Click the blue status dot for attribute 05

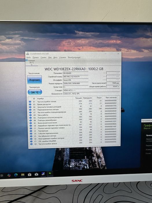click(30, 110)
